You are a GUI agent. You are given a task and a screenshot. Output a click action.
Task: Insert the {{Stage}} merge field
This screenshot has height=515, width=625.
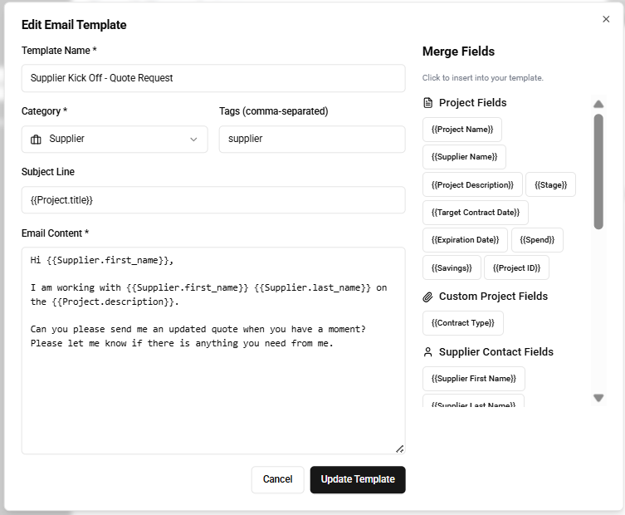[x=550, y=184]
